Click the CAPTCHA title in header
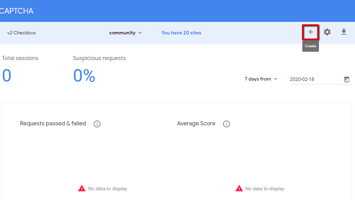355x200 pixels. point(17,11)
